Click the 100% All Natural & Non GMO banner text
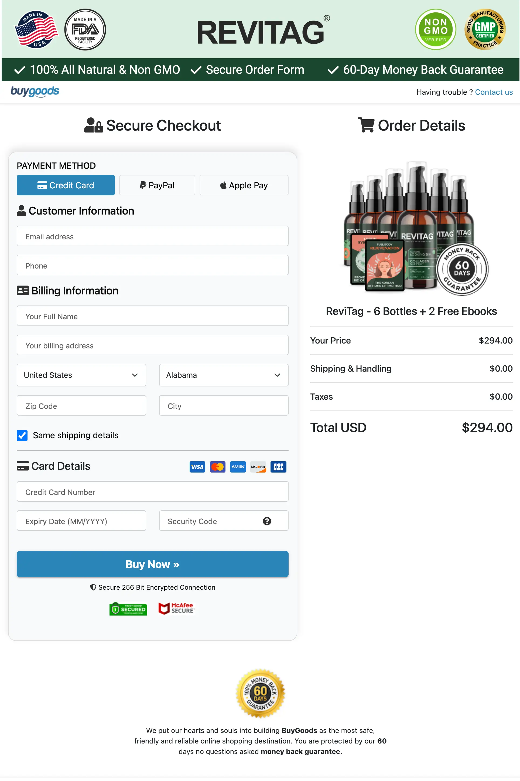520x781 pixels. click(105, 70)
